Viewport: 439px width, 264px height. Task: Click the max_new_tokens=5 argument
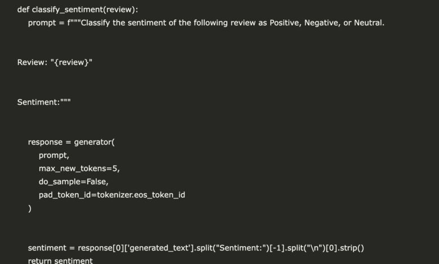click(79, 169)
